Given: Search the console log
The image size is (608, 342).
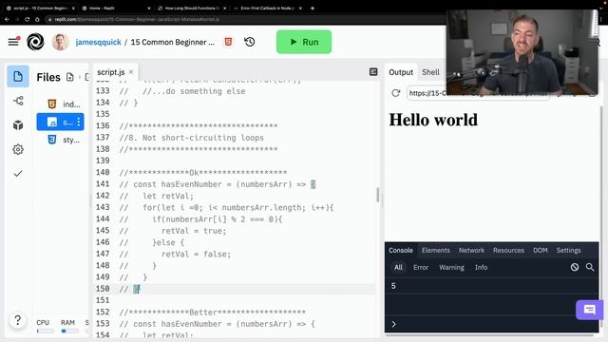Looking at the screenshot, I should [x=590, y=267].
